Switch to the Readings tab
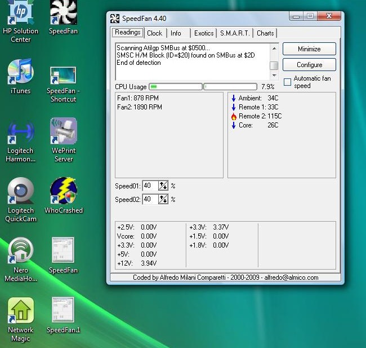This screenshot has width=366, height=348. 128,32
